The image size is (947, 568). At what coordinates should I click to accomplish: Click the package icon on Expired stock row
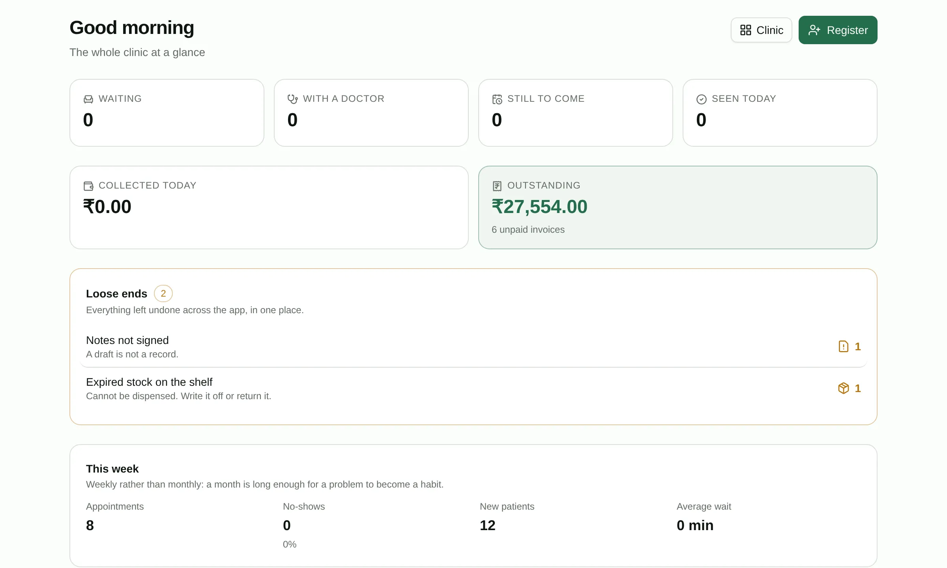pos(843,388)
